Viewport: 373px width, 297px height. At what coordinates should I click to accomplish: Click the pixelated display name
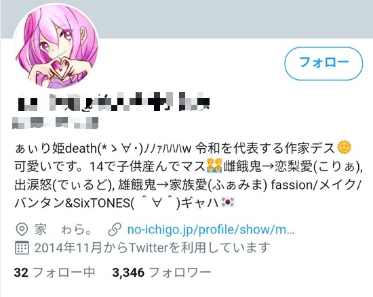[114, 102]
